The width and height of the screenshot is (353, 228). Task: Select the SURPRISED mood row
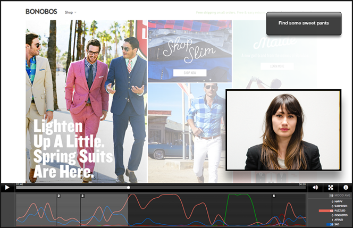(x=339, y=206)
